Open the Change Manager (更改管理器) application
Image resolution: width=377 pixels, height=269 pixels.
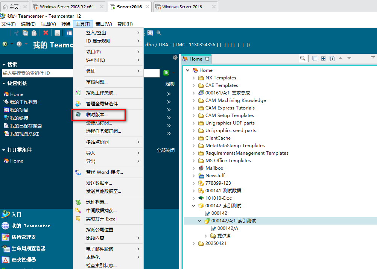(19, 260)
